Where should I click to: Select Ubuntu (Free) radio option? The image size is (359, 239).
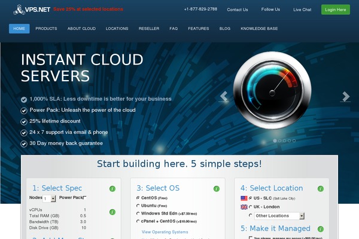tap(138, 206)
